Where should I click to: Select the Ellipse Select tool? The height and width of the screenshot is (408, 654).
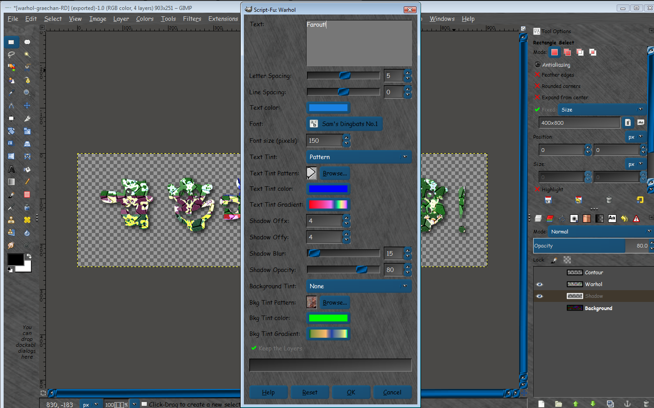pyautogui.click(x=27, y=42)
